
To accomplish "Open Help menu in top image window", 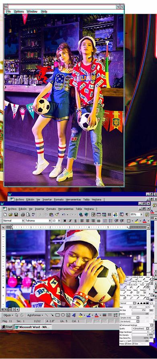I will (x=44, y=11).
